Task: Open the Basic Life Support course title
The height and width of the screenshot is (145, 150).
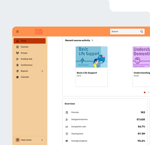Action: click(x=87, y=73)
